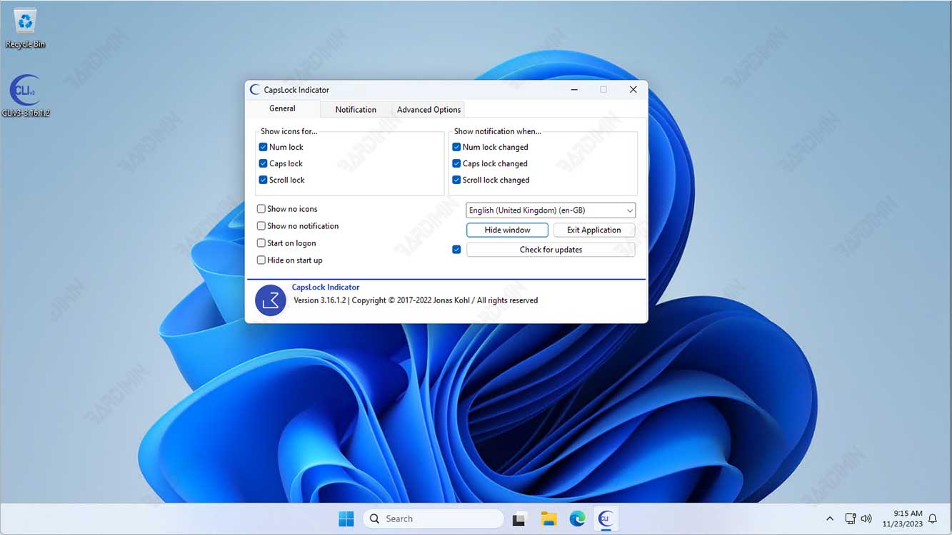This screenshot has height=535, width=952.
Task: Close the CapsLock Indicator window
Action: [x=633, y=90]
